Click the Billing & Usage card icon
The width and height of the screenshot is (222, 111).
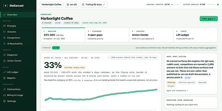click(5, 95)
